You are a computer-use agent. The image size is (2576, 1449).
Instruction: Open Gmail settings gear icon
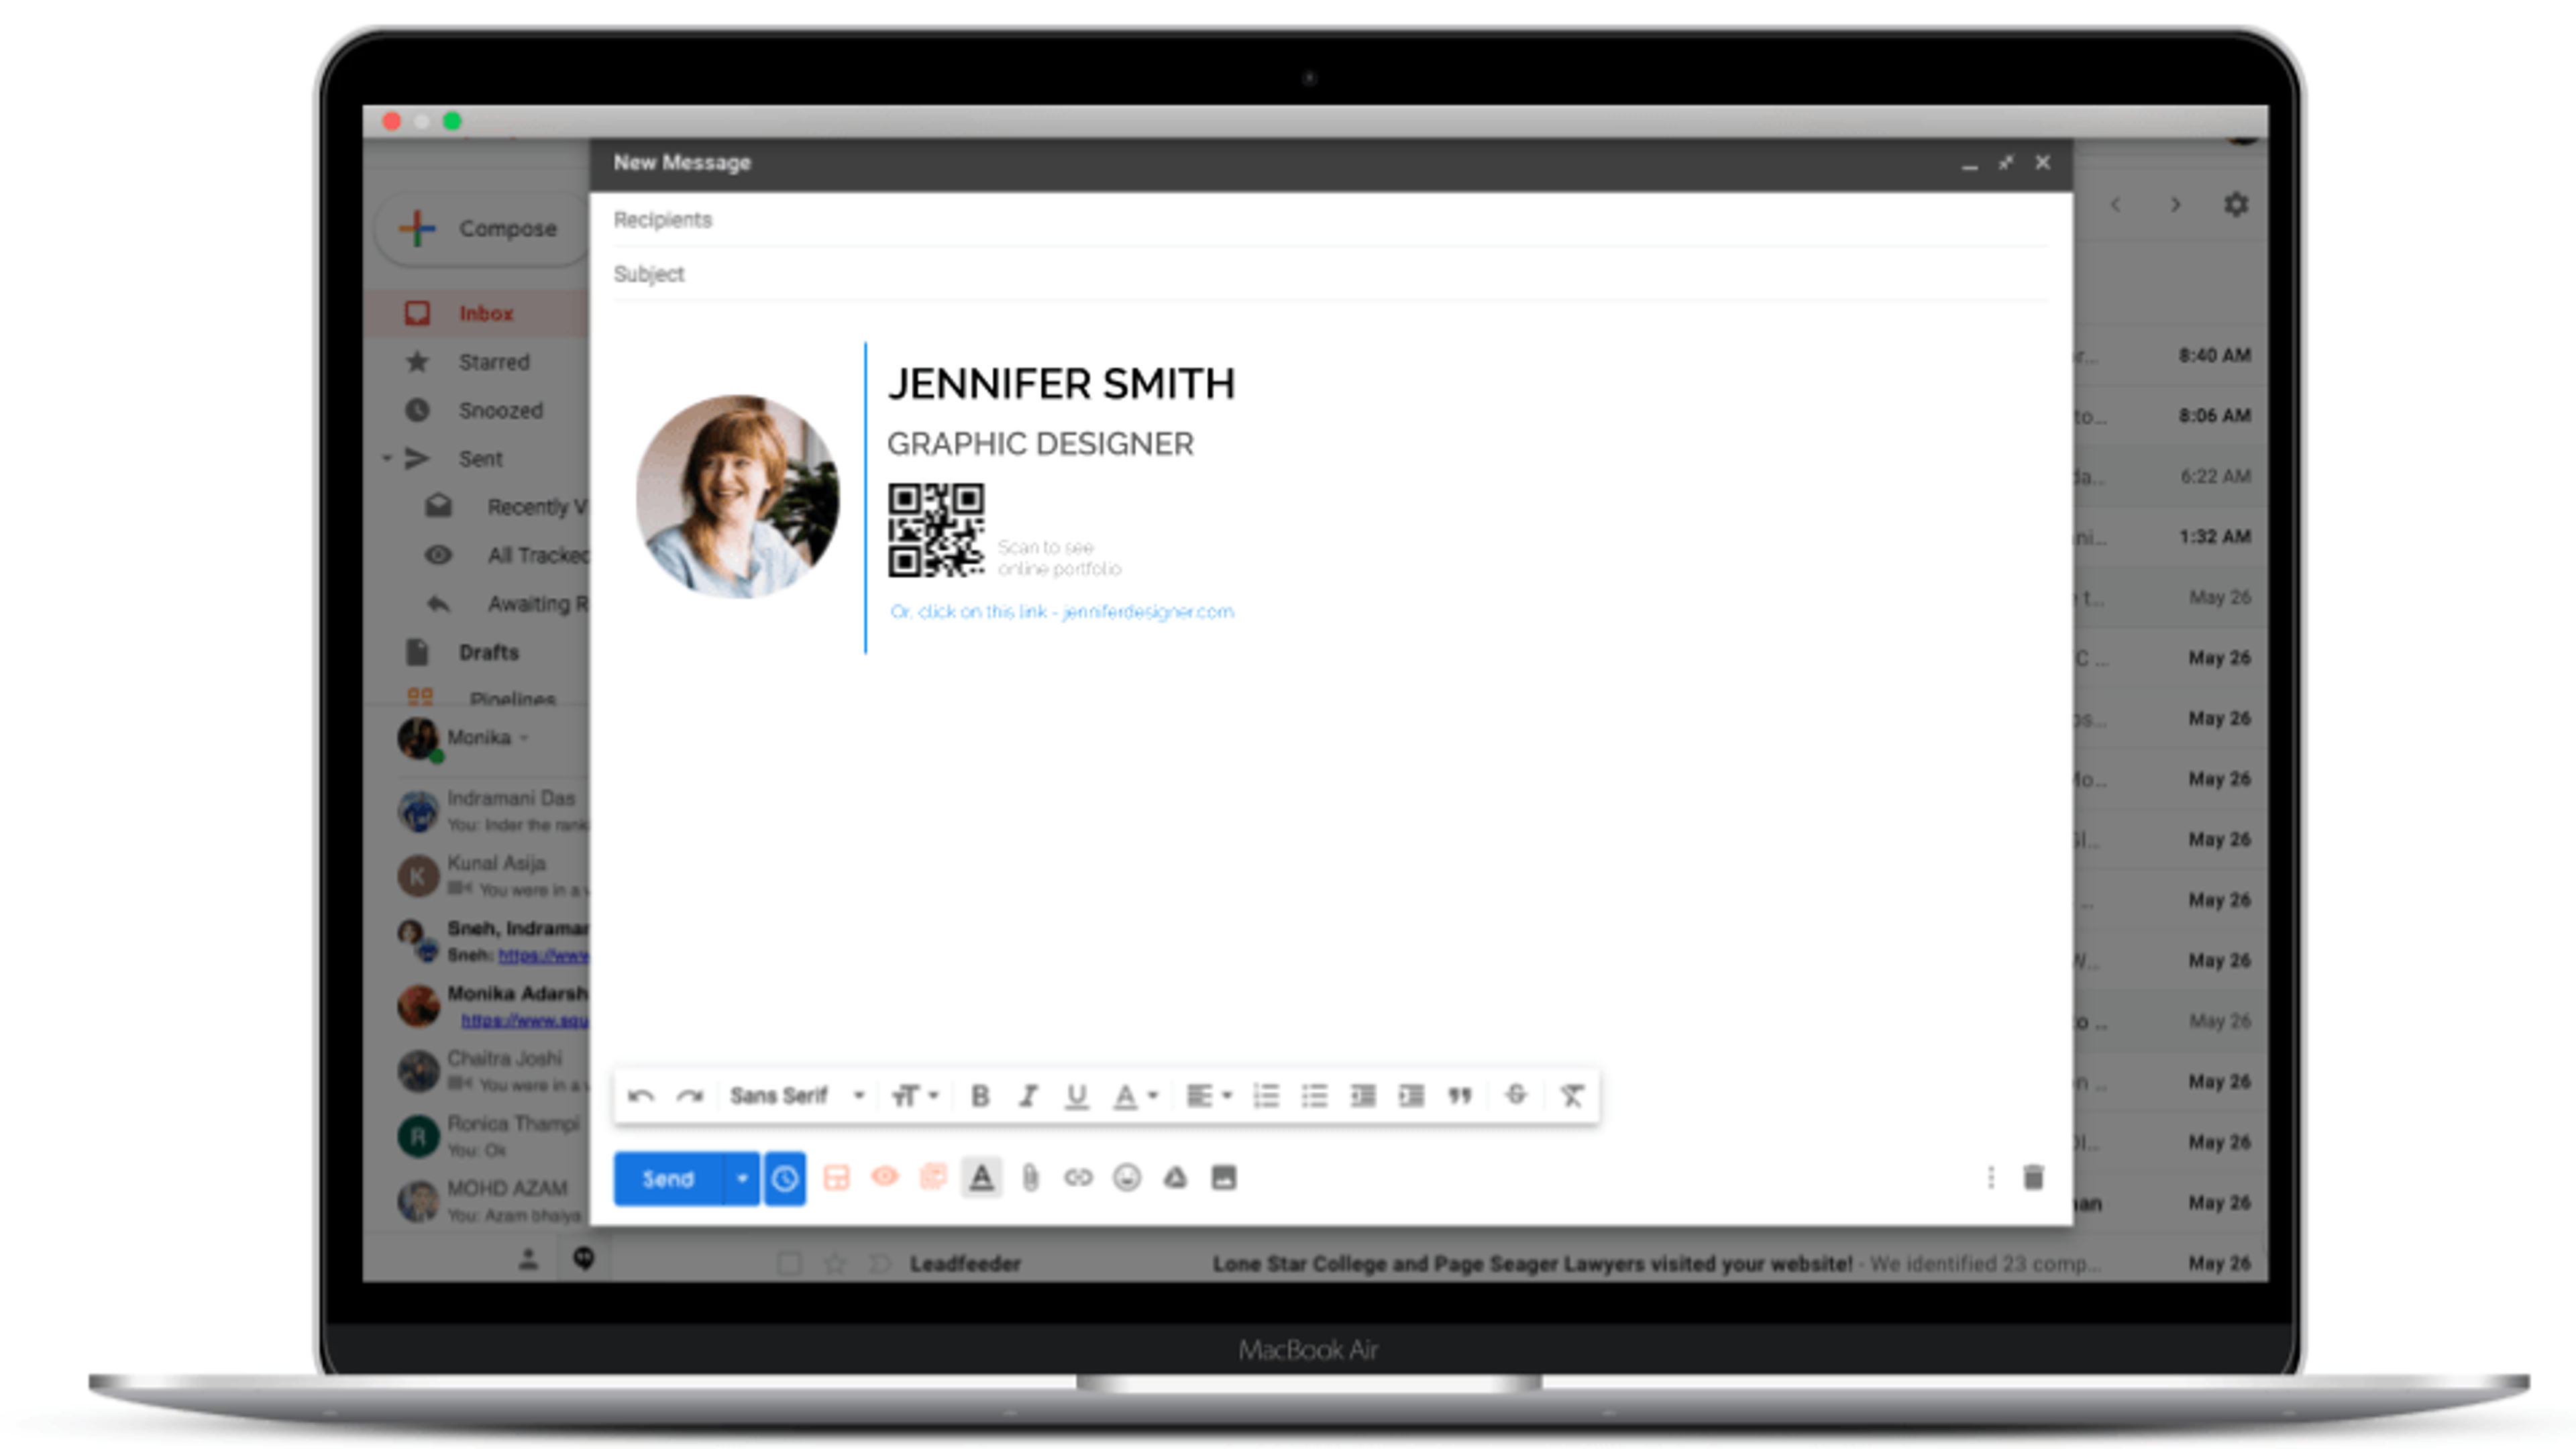[x=2236, y=205]
